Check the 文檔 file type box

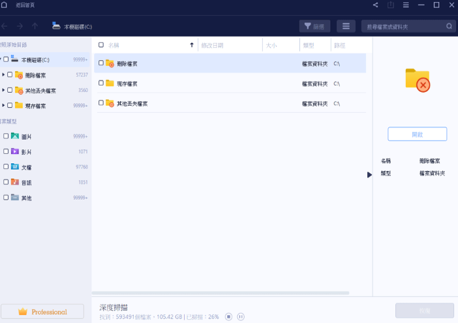pos(6,166)
